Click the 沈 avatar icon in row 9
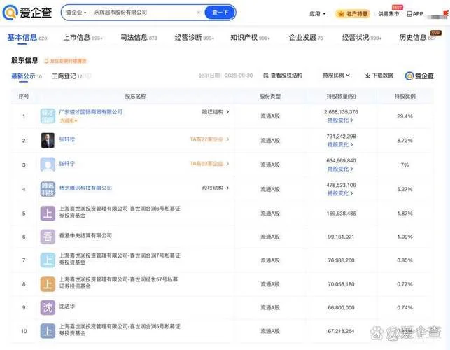Image resolution: width=450 pixels, height=350 pixels. 48,307
